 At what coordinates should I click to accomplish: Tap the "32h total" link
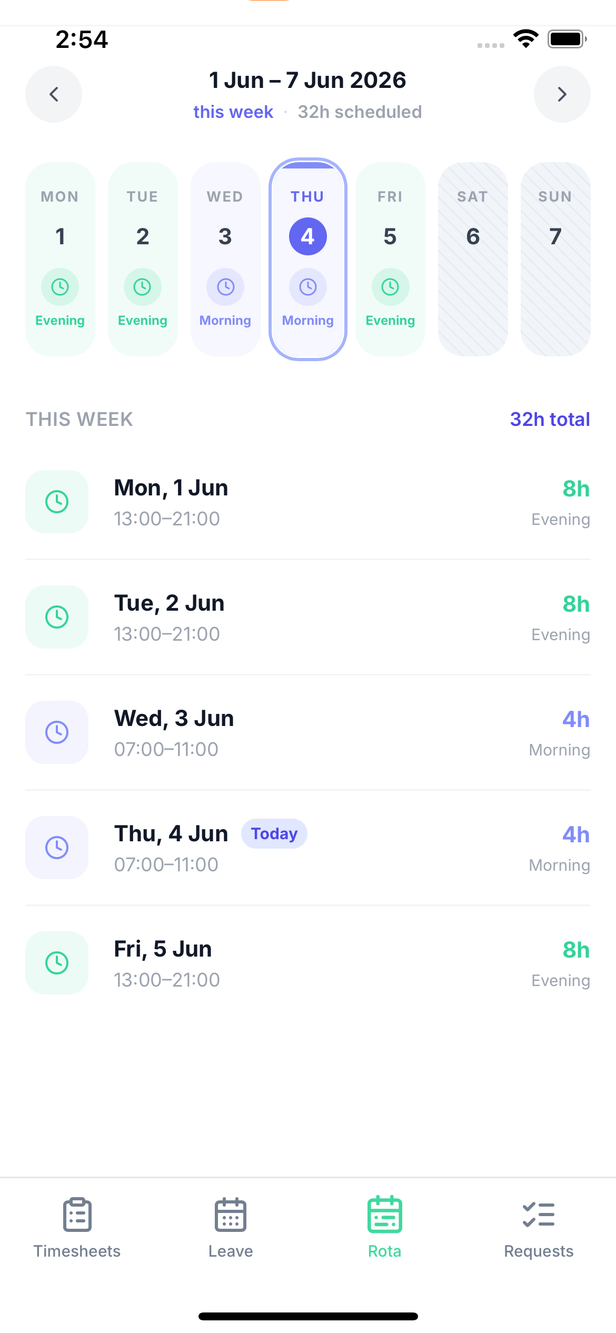pyautogui.click(x=550, y=419)
